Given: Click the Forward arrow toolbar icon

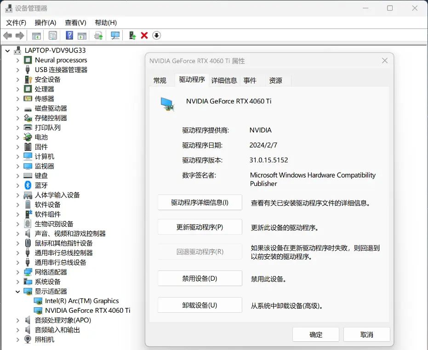Looking at the screenshot, I should (x=20, y=35).
